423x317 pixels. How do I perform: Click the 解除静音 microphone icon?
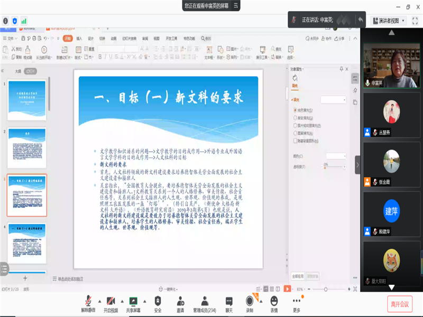pos(88,301)
